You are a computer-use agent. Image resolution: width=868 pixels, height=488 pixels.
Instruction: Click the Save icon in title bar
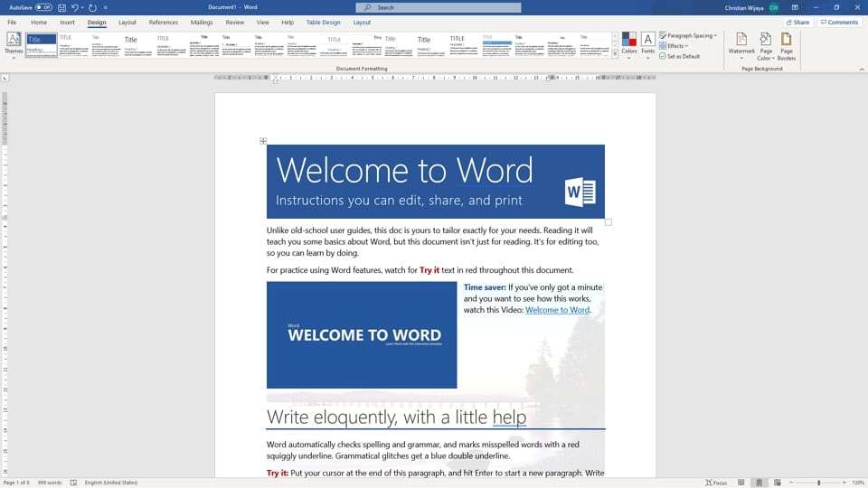tap(61, 7)
